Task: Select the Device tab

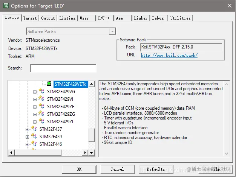Action: coord(12,18)
